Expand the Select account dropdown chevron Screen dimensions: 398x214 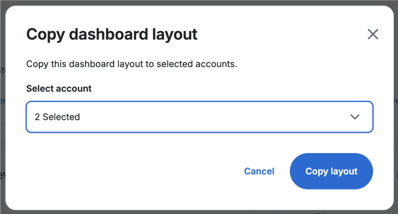coord(355,117)
